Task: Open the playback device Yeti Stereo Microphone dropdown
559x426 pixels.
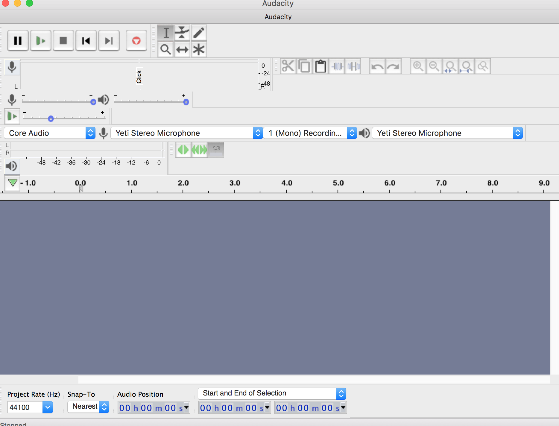Action: pyautogui.click(x=447, y=133)
